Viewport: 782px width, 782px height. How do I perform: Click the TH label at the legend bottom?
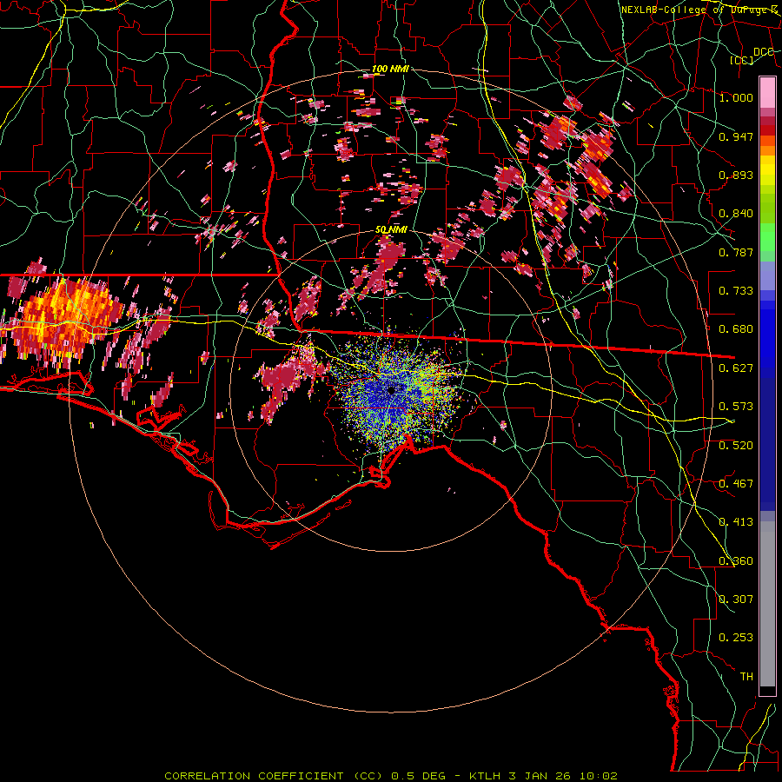point(746,677)
